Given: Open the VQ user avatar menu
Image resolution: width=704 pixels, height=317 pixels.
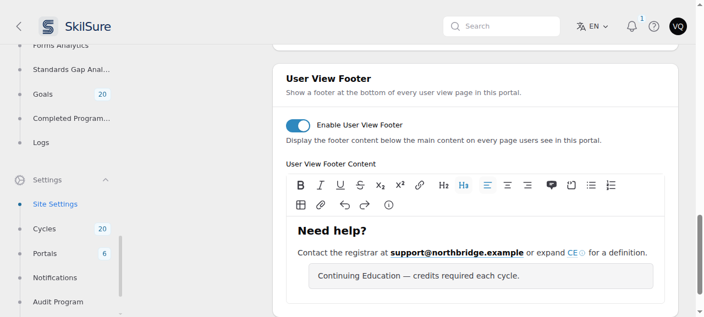Looking at the screenshot, I should tap(678, 26).
